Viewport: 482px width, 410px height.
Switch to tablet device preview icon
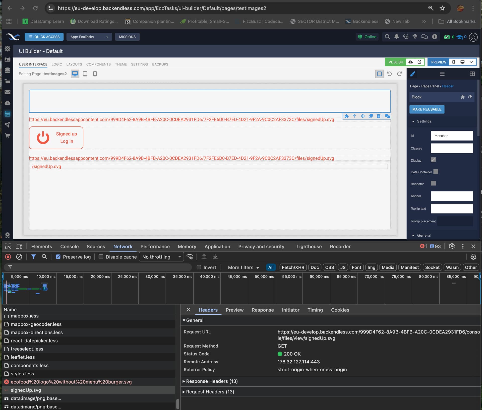85,74
